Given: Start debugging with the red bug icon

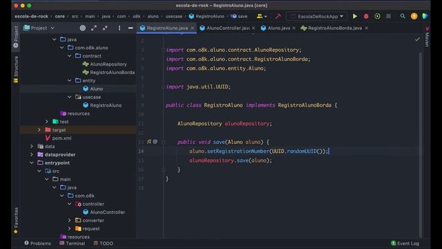Looking at the screenshot, I should [x=366, y=17].
